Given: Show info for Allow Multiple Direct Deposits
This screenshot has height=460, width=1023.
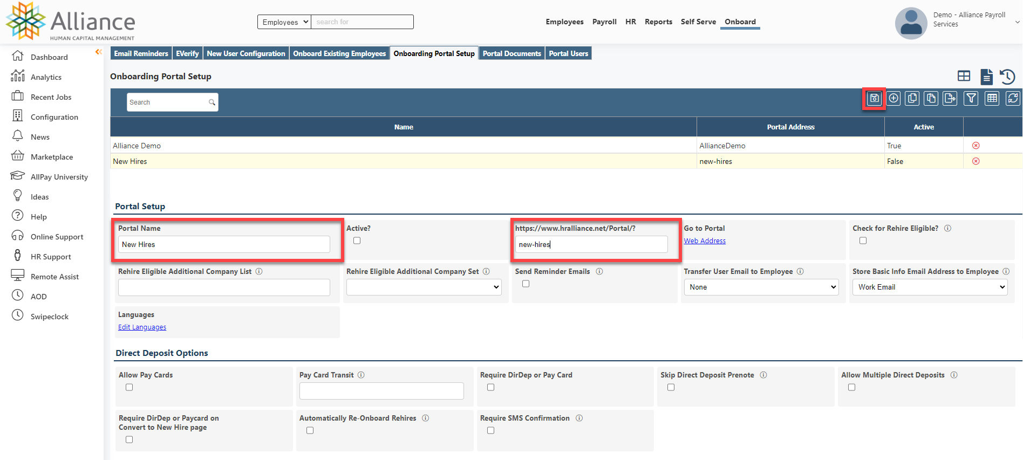Looking at the screenshot, I should point(954,375).
